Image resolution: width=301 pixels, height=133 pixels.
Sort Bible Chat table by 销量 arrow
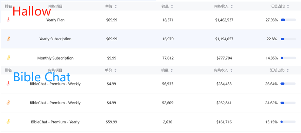(172, 71)
